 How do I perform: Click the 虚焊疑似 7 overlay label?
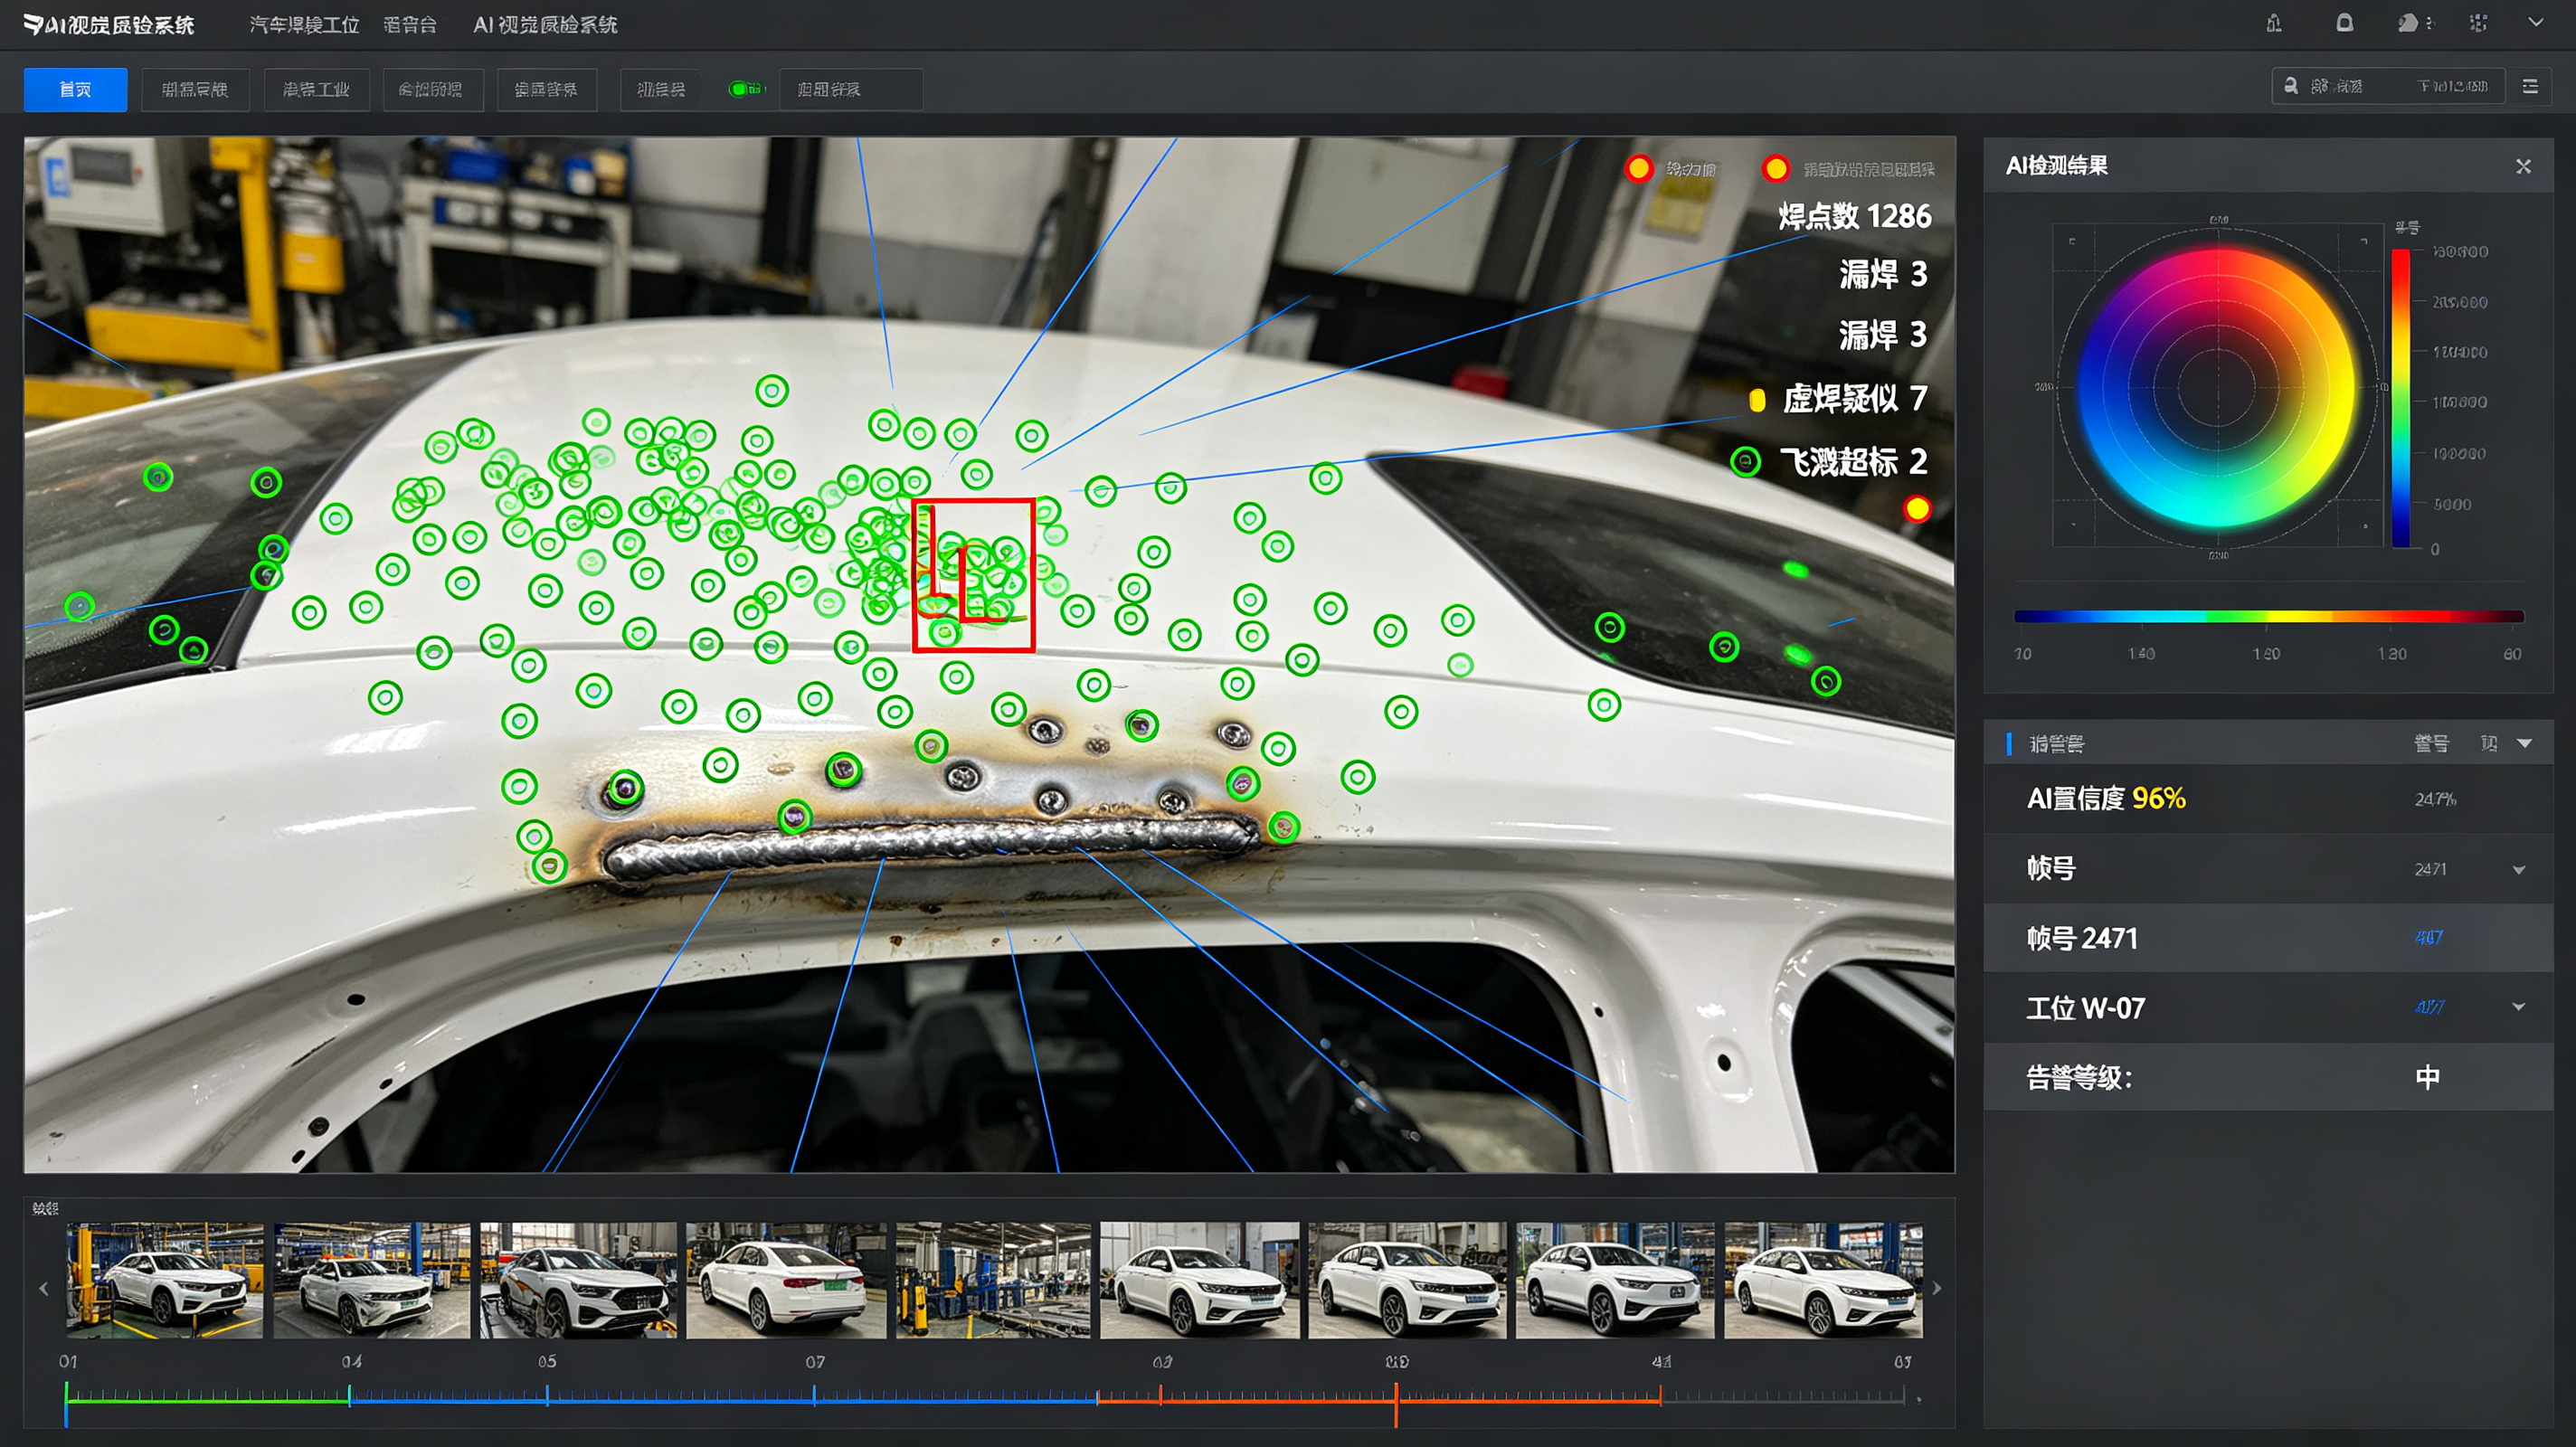click(1854, 399)
